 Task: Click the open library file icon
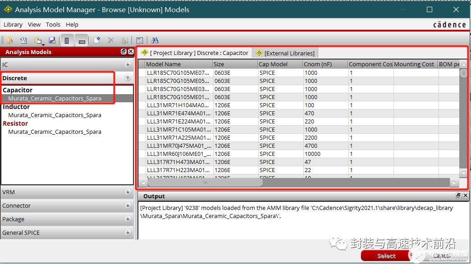pyautogui.click(x=9, y=41)
